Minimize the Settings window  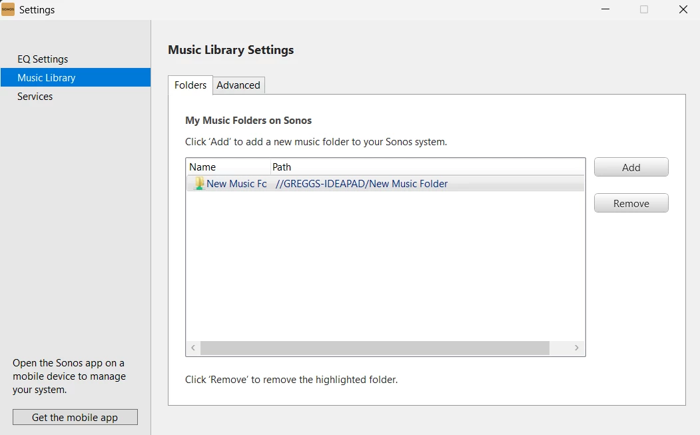605,9
